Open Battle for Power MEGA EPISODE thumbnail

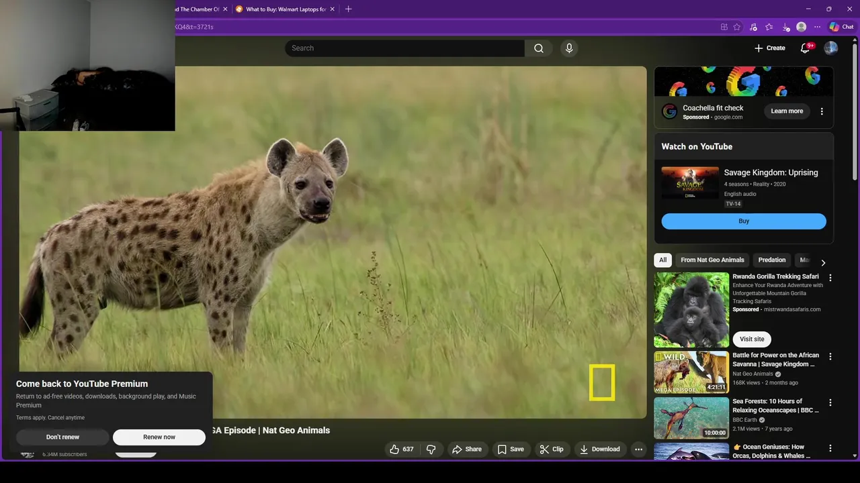[691, 372]
